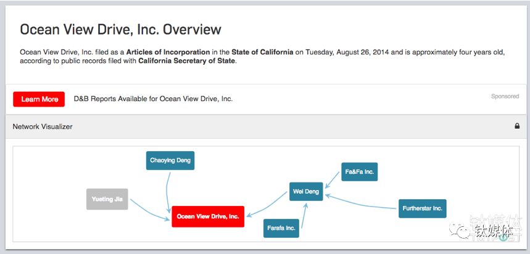530x254 pixels.
Task: Click the bold Articles of Incorporation text
Action: (x=168, y=52)
